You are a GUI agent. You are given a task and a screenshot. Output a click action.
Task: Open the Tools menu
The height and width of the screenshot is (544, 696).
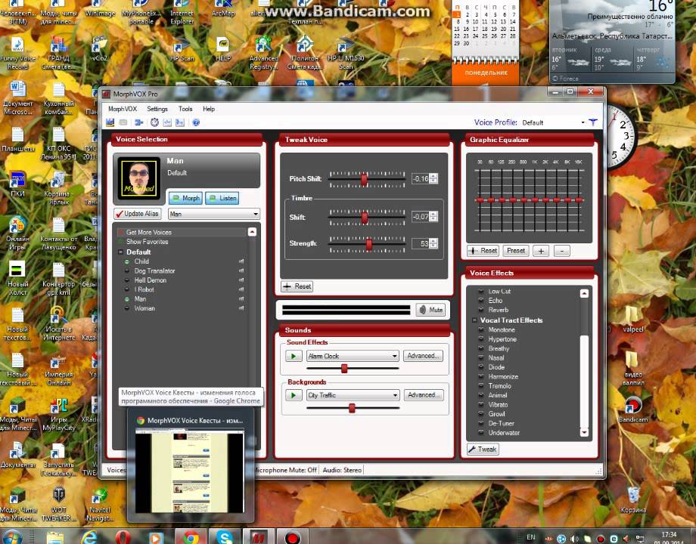185,109
